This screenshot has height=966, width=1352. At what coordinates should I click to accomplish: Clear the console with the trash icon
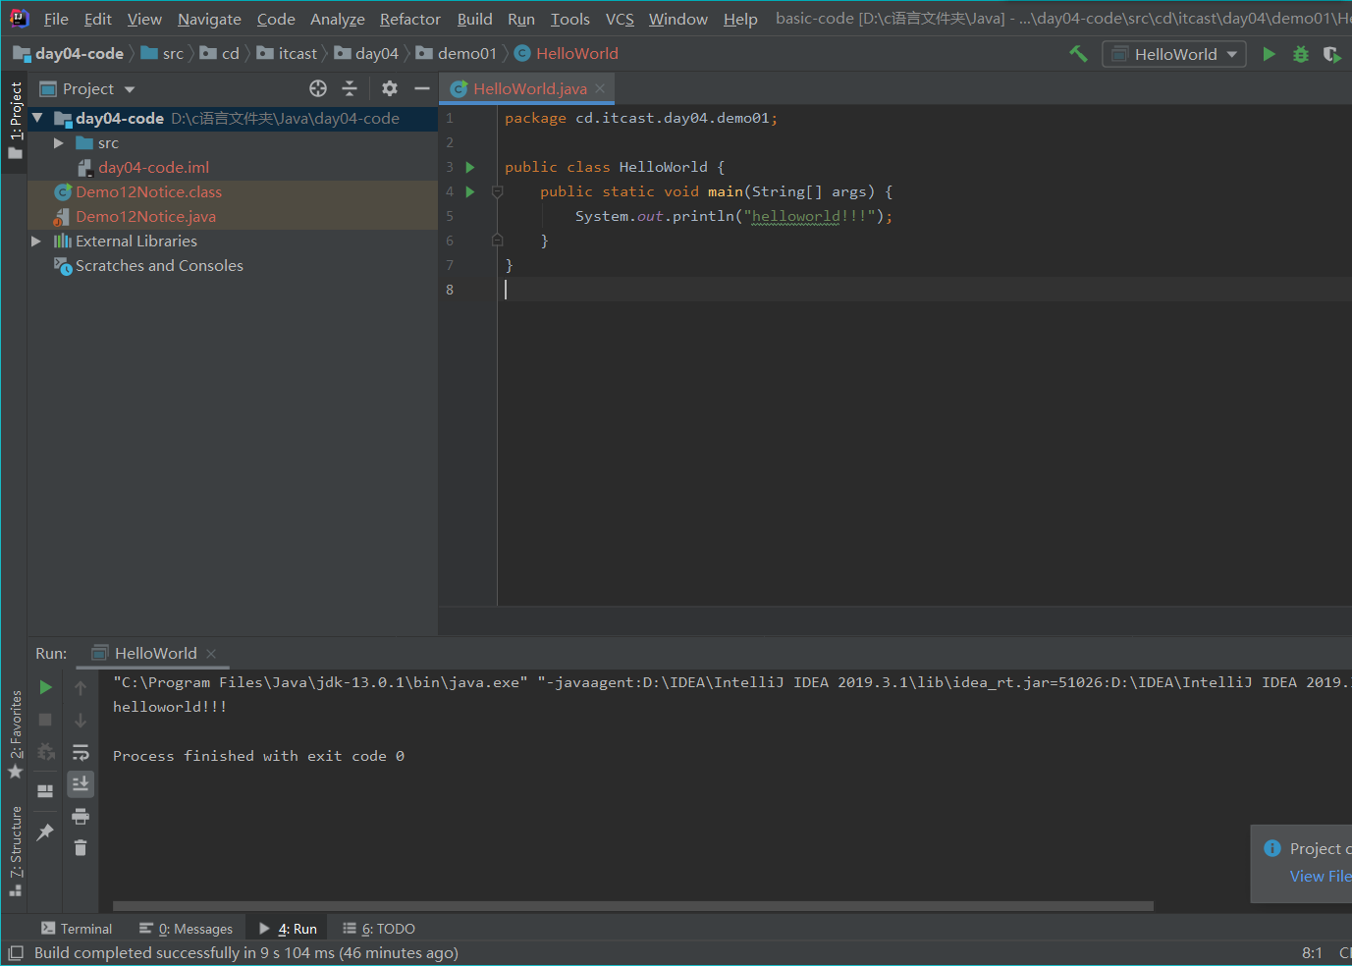pyautogui.click(x=81, y=847)
